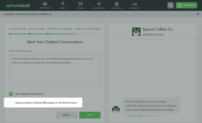Screen dimensions: 202x123
Task: Click the search magnifier icon
Action: 170,5
